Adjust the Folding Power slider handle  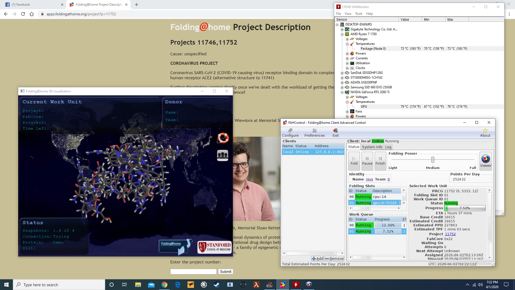(x=433, y=160)
